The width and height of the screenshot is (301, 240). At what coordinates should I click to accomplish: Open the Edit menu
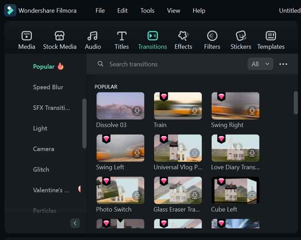pyautogui.click(x=123, y=11)
